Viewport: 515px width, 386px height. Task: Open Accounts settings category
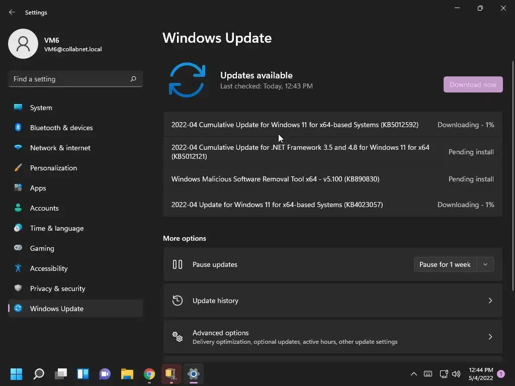(75, 208)
